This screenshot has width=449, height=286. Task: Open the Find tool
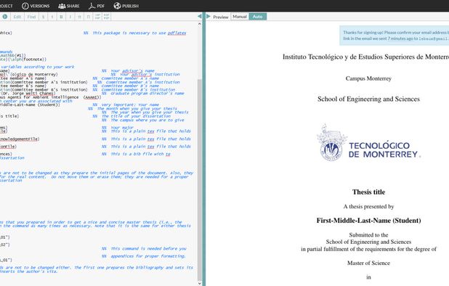(x=31, y=17)
